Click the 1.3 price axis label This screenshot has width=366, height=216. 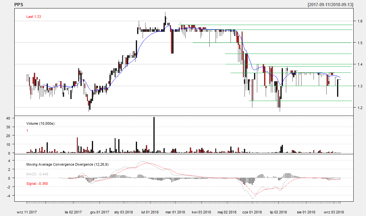point(360,86)
